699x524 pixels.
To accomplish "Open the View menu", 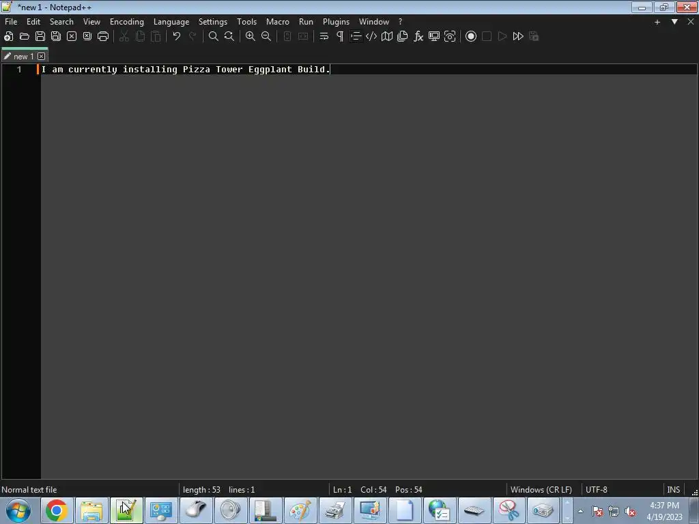I will click(x=92, y=22).
